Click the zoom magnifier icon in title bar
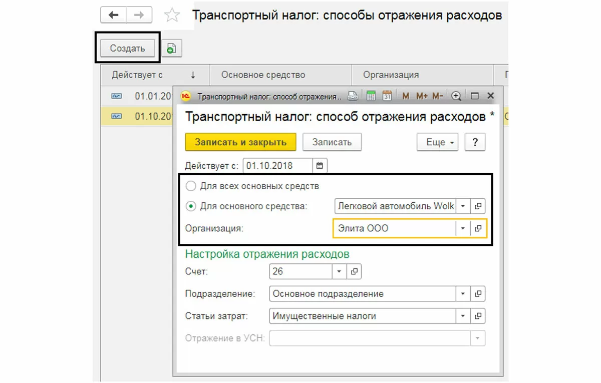 (x=456, y=96)
